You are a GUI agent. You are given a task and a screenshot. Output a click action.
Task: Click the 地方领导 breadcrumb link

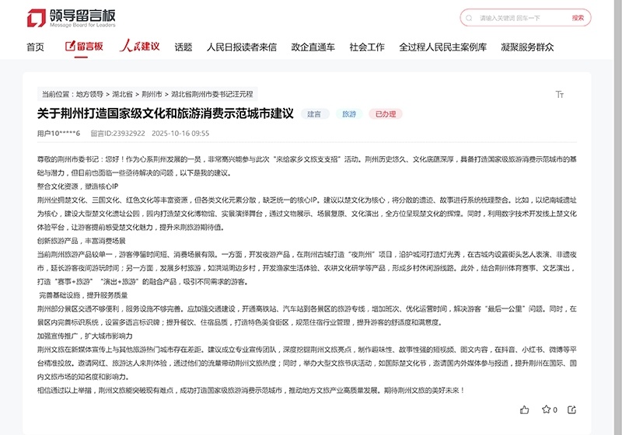(89, 92)
